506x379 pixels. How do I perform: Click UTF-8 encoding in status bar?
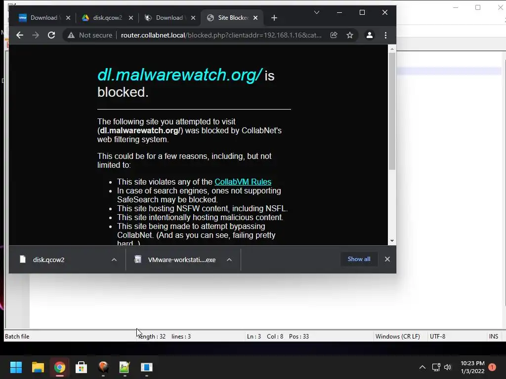click(x=437, y=337)
